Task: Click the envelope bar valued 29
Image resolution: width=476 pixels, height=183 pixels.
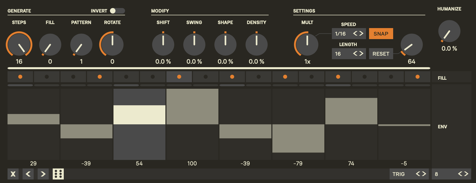Action: pos(33,119)
